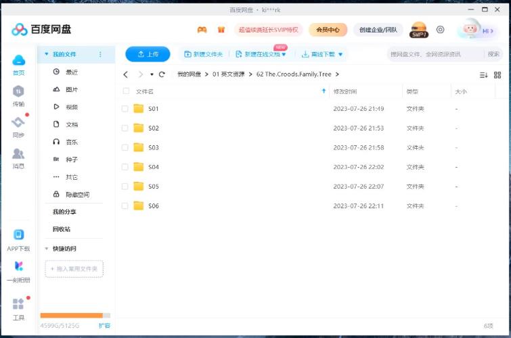Open the 消息 messages icon
This screenshot has width=511, height=338.
[x=18, y=153]
